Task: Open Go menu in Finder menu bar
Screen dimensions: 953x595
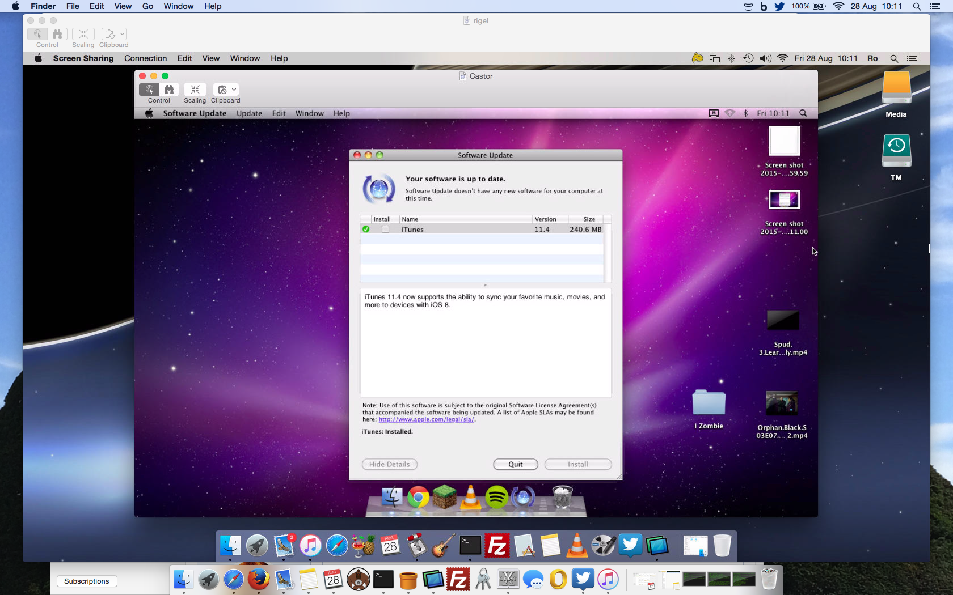Action: (147, 6)
